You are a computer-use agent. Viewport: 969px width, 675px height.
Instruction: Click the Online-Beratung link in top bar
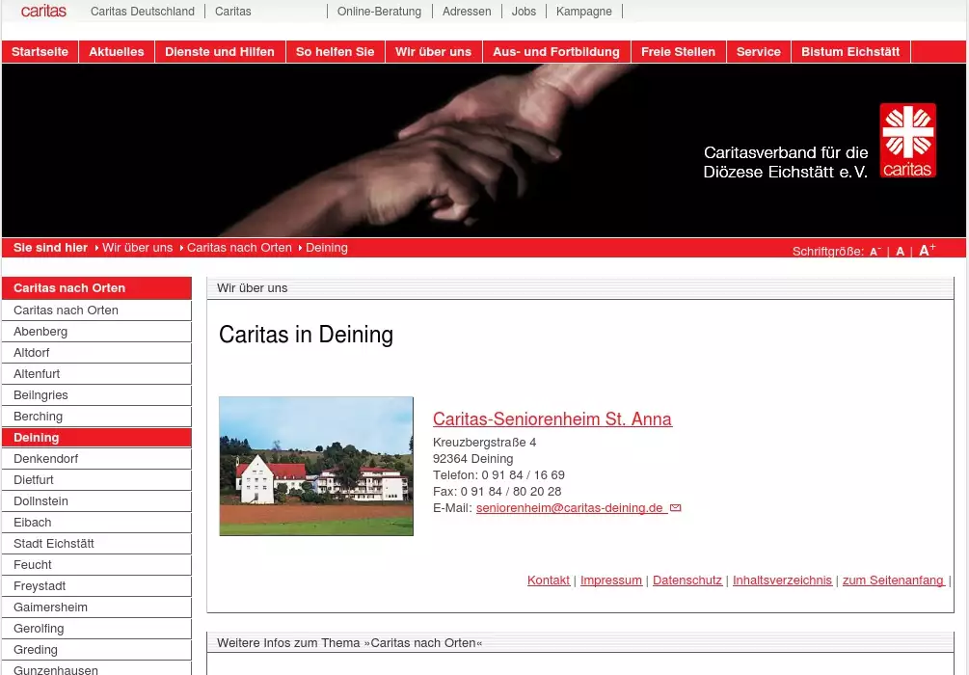379,12
